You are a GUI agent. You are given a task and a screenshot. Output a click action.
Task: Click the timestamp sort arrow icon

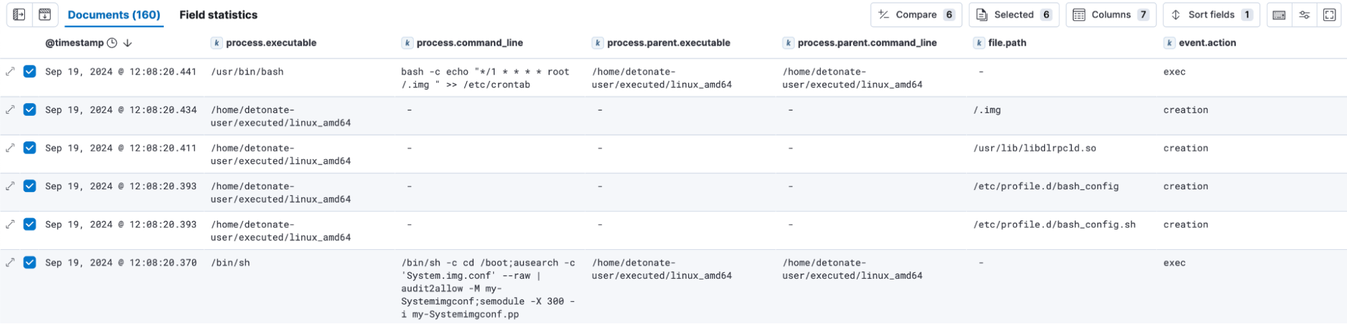point(127,43)
